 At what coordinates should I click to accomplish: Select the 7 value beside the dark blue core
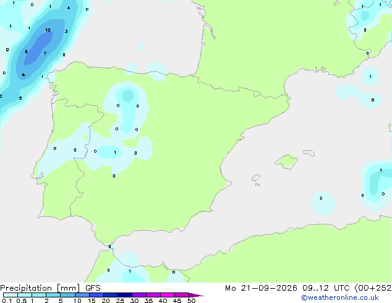pyautogui.click(x=45, y=53)
